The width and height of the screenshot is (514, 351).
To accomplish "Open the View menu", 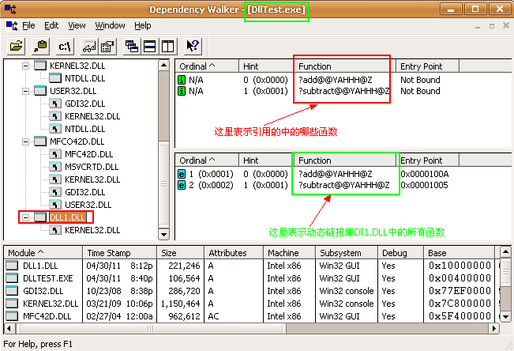I will click(77, 25).
